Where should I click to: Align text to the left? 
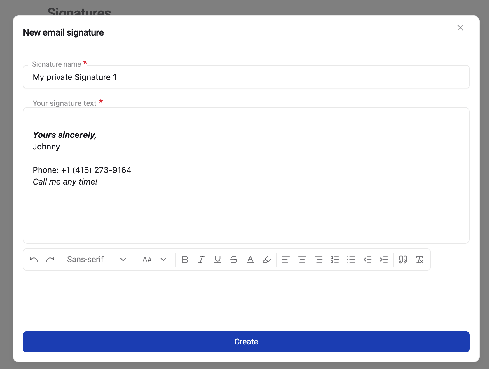pos(286,260)
